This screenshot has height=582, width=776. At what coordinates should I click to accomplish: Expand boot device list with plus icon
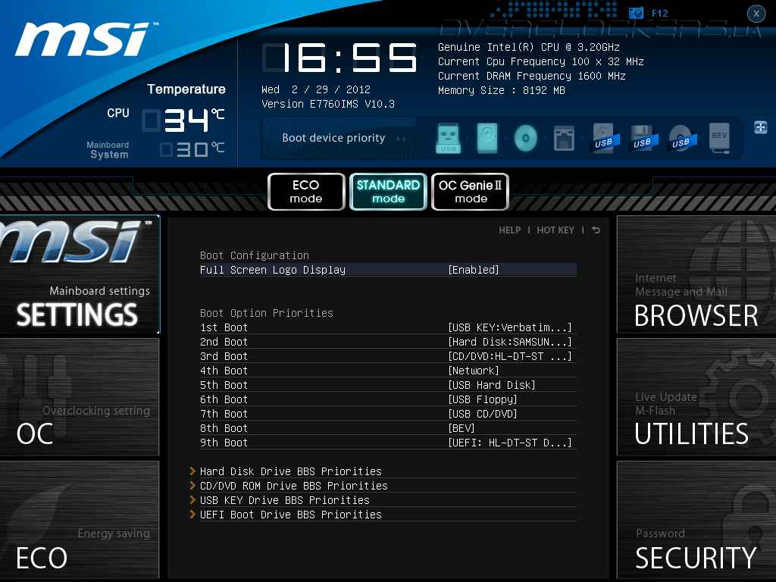click(761, 127)
